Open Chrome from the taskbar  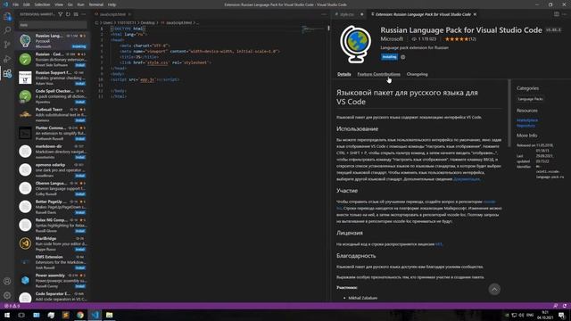click(x=80, y=315)
